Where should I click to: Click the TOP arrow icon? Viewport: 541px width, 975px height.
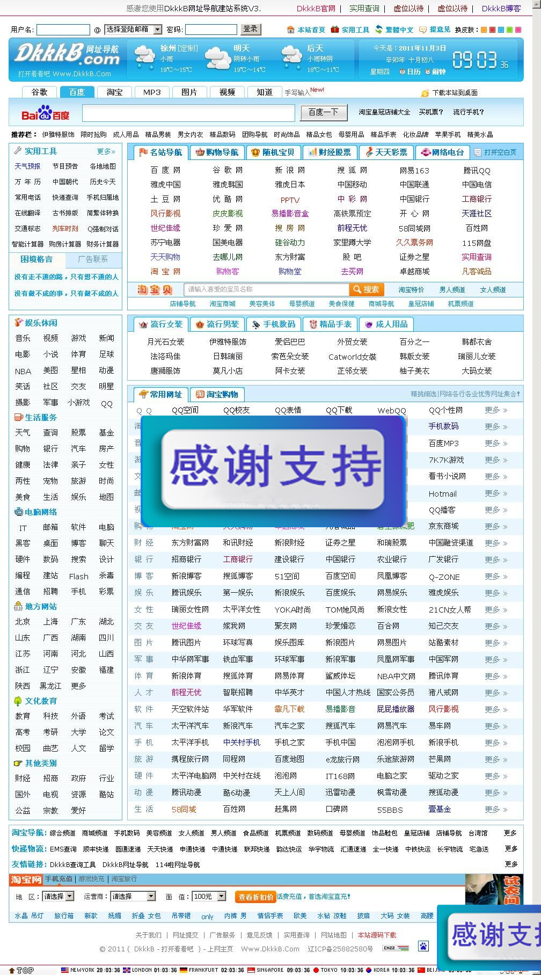[x=12, y=970]
